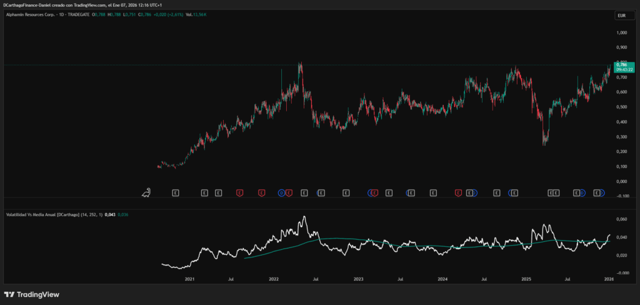640x305 pixels.
Task: Click the 1,000 price scale label
Action: (x=621, y=32)
